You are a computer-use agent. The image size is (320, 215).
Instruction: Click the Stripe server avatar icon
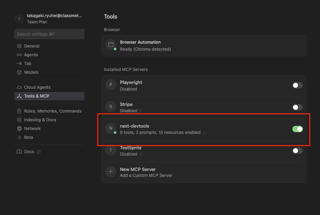pos(111,107)
